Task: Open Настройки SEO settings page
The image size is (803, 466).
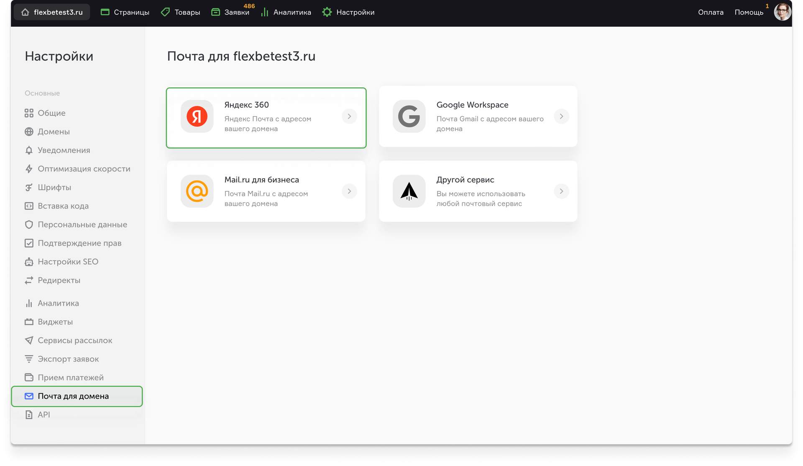Action: pyautogui.click(x=68, y=261)
